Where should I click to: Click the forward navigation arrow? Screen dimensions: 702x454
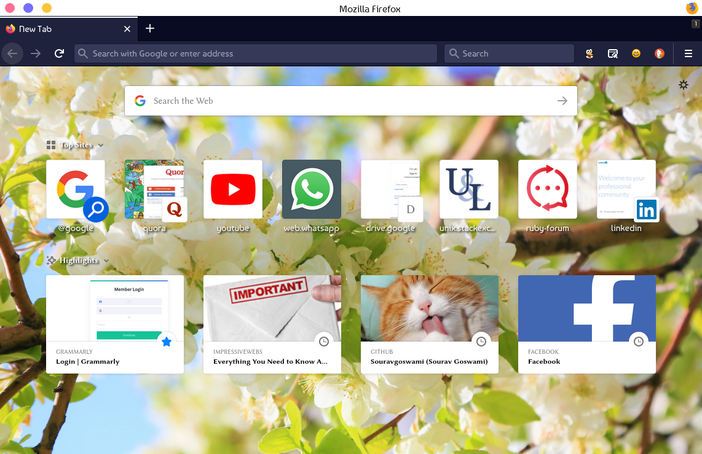click(x=36, y=53)
